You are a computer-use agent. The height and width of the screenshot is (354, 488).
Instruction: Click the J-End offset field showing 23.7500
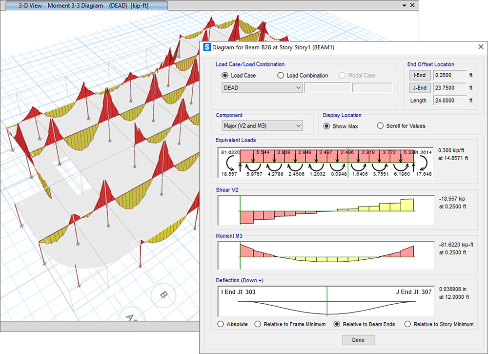pyautogui.click(x=449, y=88)
